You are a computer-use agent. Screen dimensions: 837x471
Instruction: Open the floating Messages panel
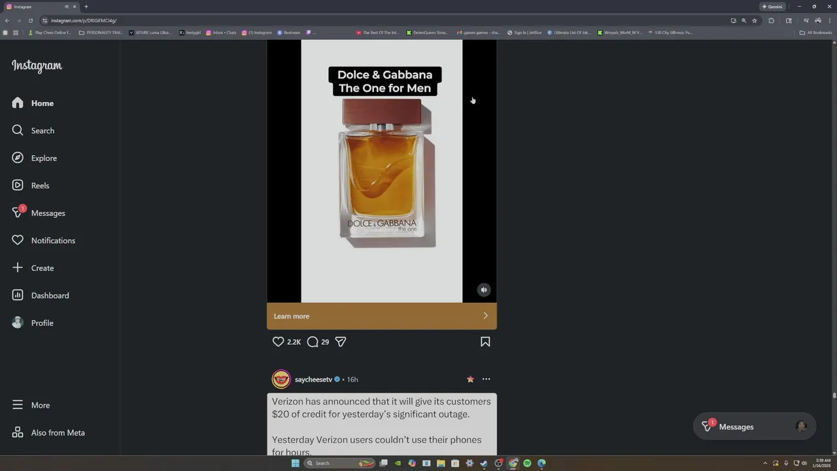(755, 427)
